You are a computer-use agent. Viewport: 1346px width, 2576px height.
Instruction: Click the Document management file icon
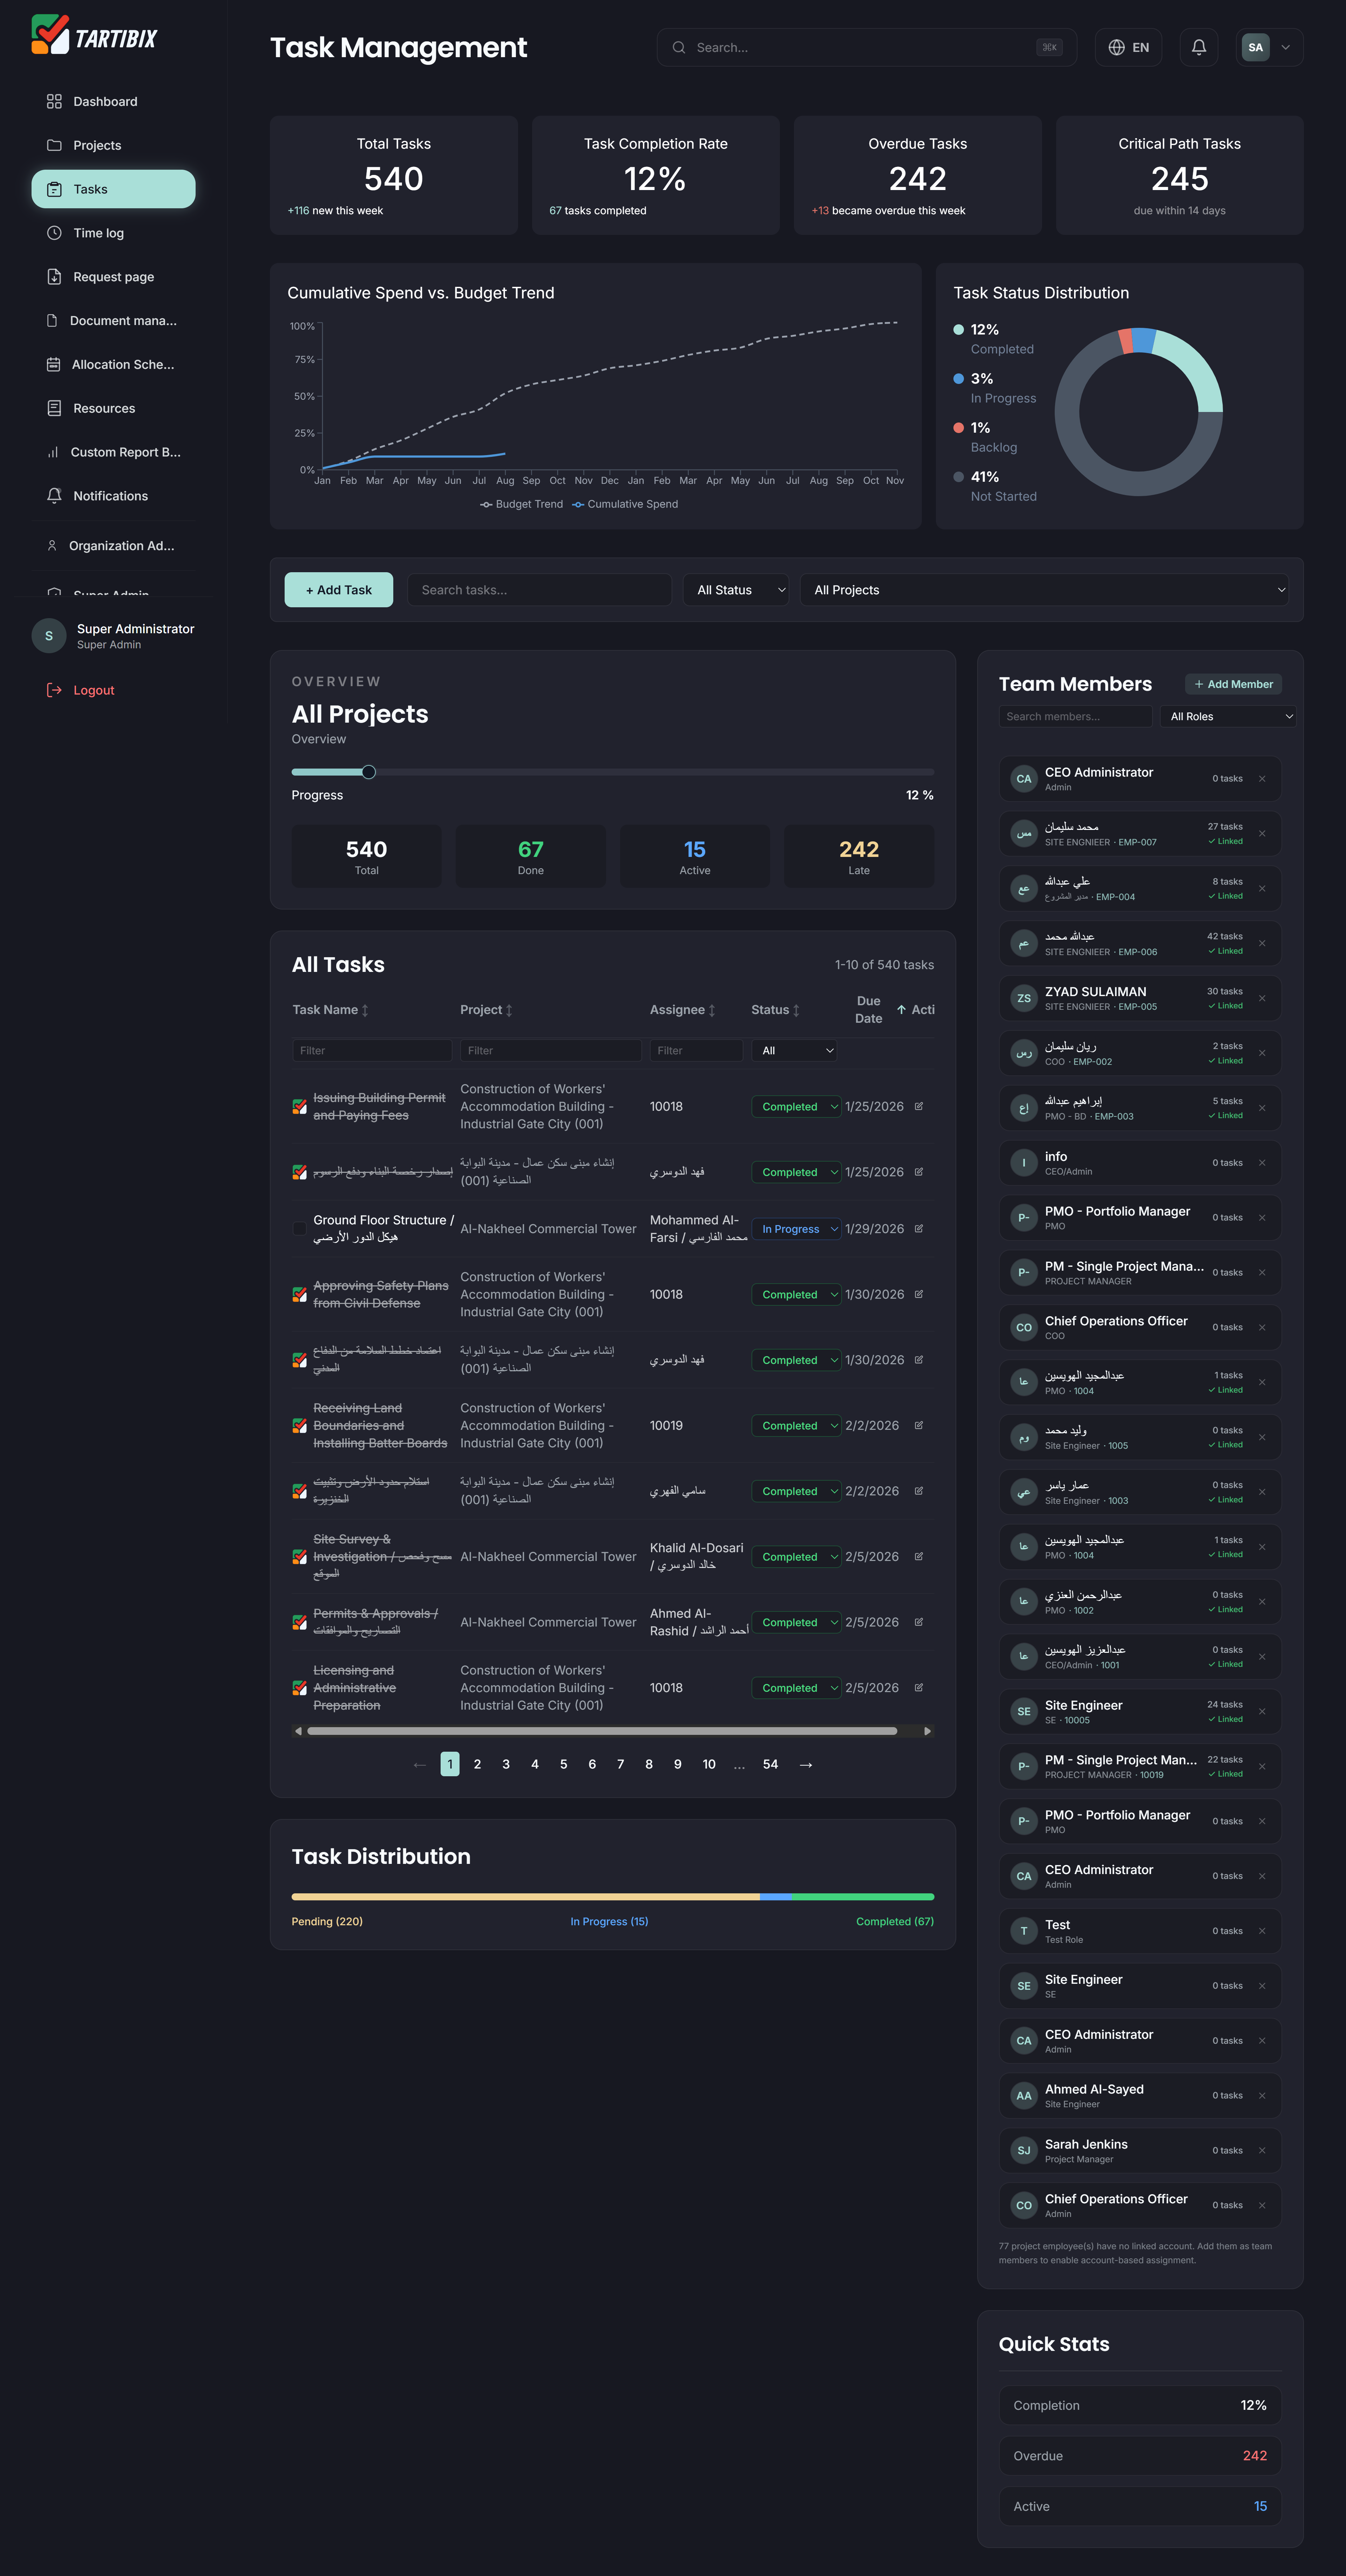coord(52,321)
